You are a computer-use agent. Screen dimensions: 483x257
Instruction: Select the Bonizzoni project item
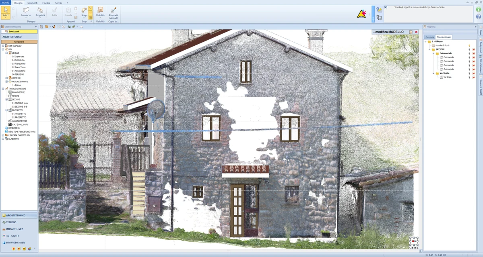(19, 31)
